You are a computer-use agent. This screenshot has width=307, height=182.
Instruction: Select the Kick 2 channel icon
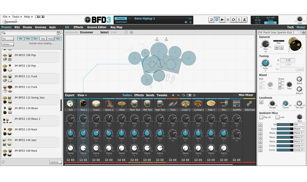tap(83, 104)
